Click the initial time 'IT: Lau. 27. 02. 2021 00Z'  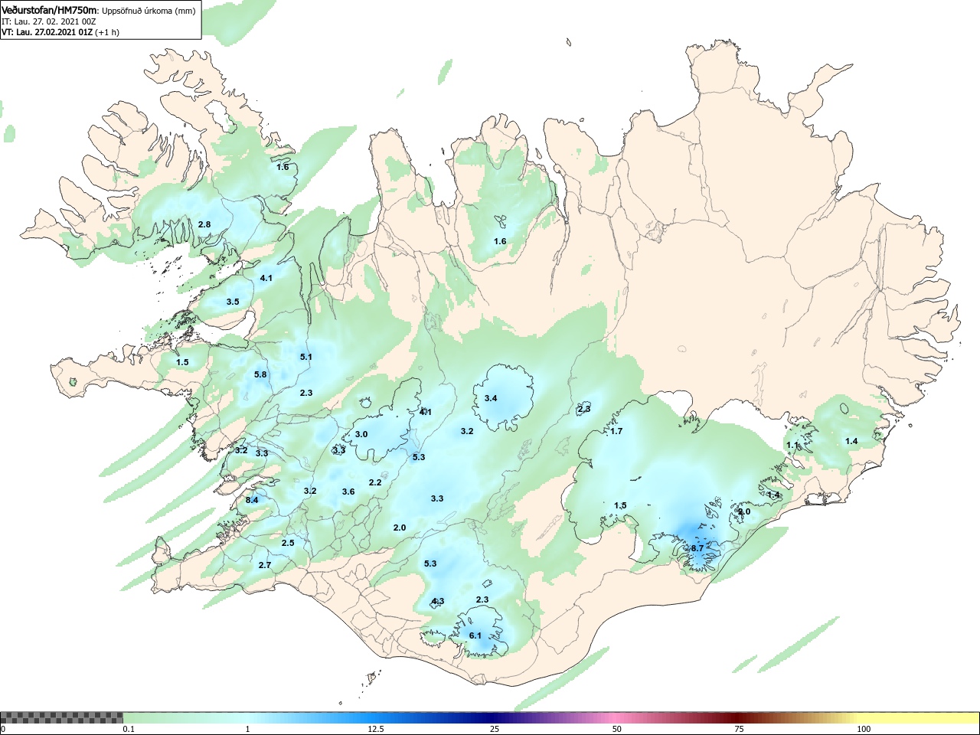48,21
